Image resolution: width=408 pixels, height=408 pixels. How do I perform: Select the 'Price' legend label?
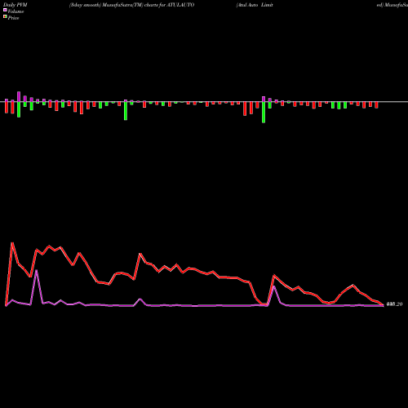[13, 18]
